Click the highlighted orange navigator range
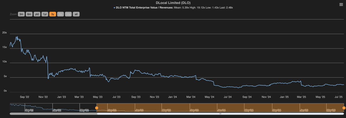The image size is (346, 118). click(x=220, y=108)
